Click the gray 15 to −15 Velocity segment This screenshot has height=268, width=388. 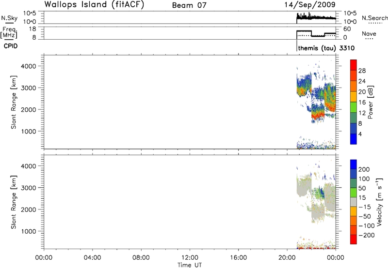[x=354, y=202]
